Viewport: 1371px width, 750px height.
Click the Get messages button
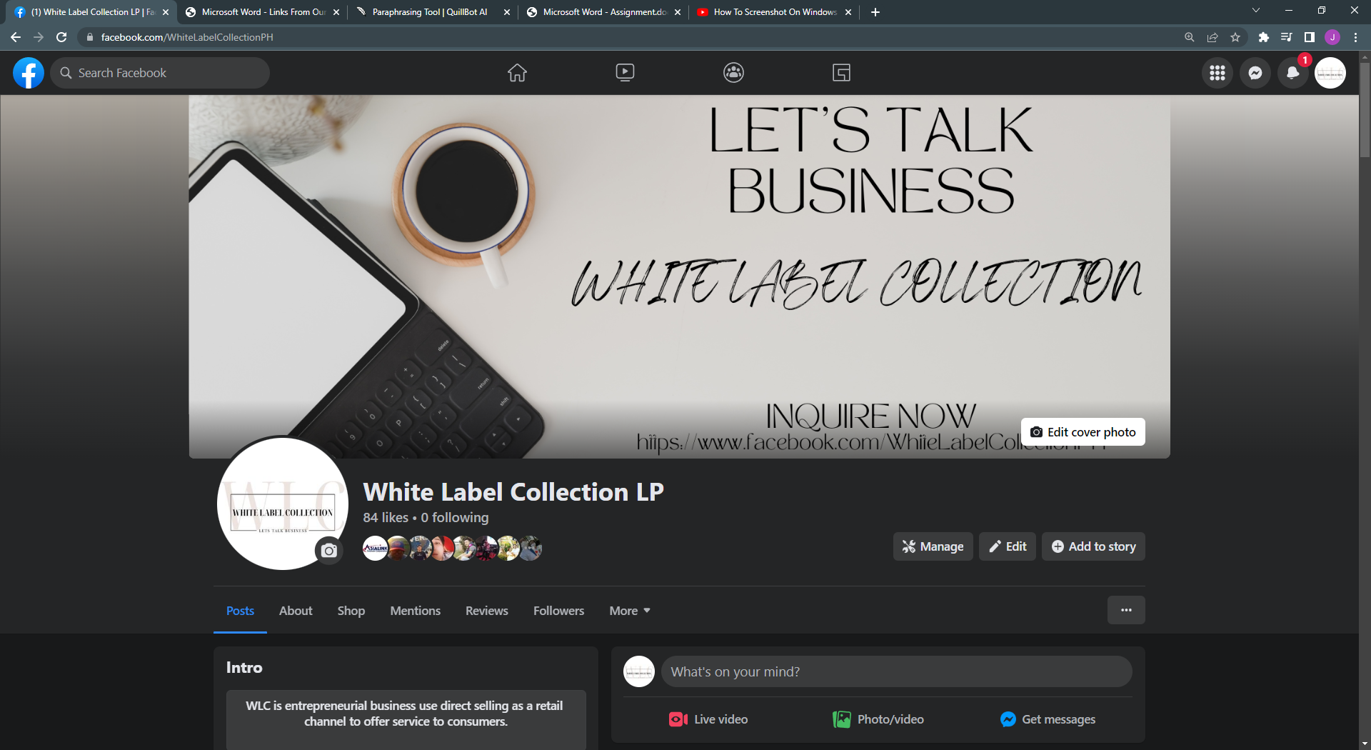pyautogui.click(x=1048, y=719)
